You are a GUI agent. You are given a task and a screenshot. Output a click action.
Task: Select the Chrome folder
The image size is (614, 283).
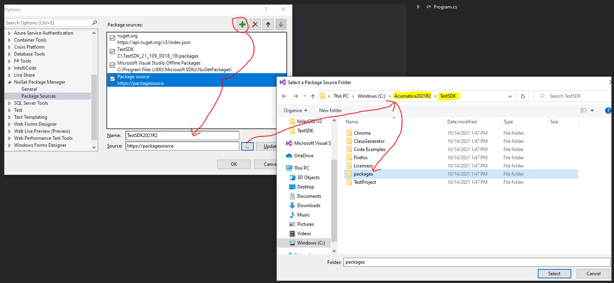(x=359, y=133)
